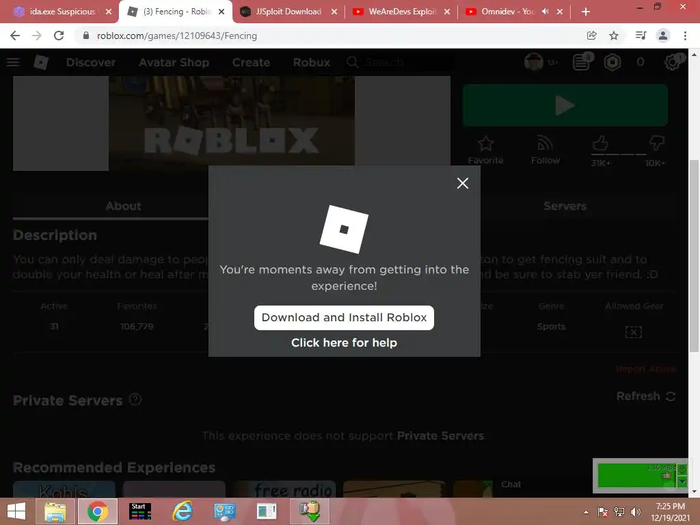Screen dimensions: 700x525
Task: Share this page via share icon
Action: (591, 36)
